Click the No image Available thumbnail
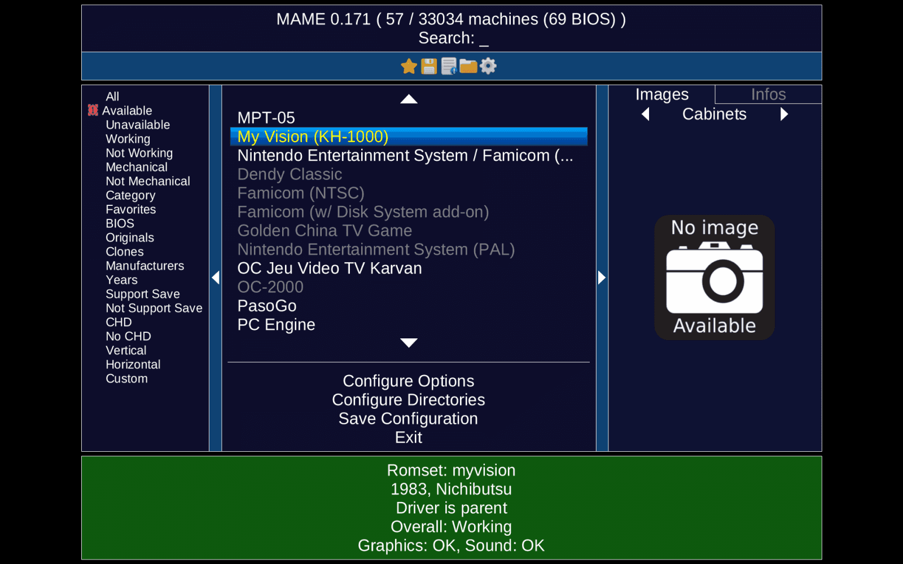This screenshot has height=564, width=903. [x=714, y=277]
